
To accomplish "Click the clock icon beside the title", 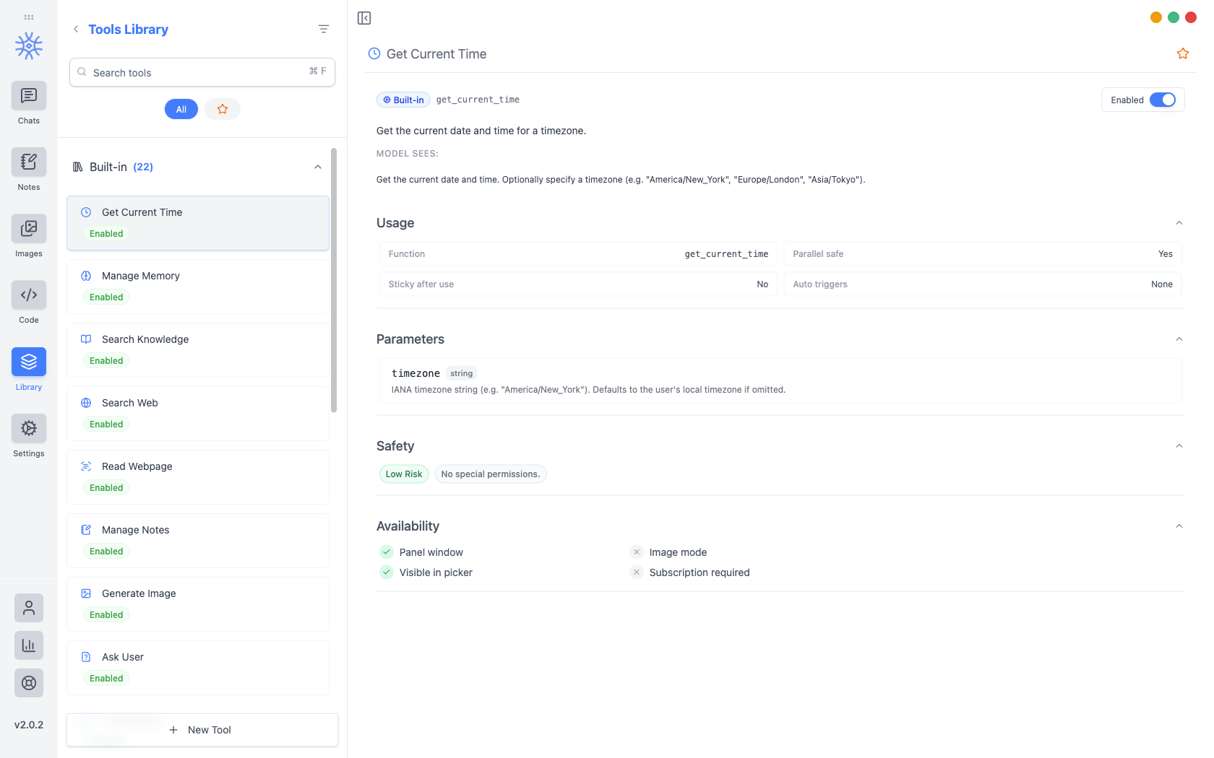I will tap(374, 53).
